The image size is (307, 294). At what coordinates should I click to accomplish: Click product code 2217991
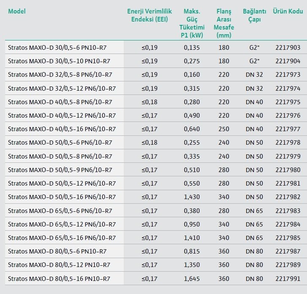[x=288, y=278]
